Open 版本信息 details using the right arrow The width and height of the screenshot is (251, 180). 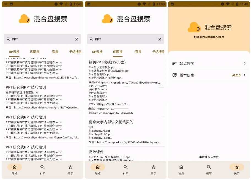pos(244,75)
